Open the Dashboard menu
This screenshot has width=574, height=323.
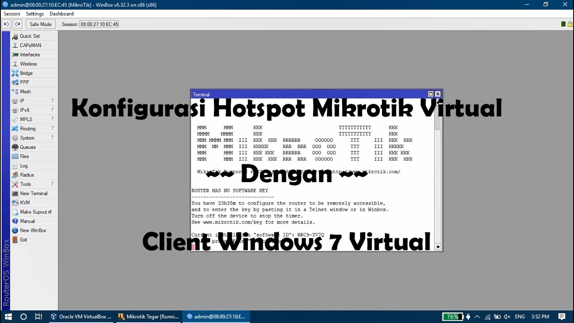pos(61,14)
